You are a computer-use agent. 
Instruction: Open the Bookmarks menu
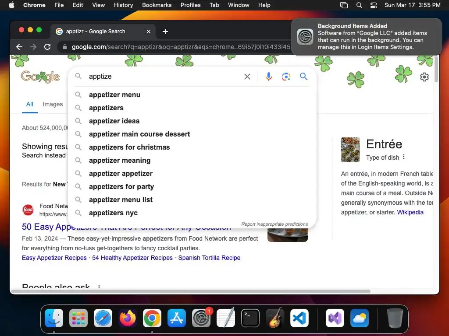pos(157,5)
